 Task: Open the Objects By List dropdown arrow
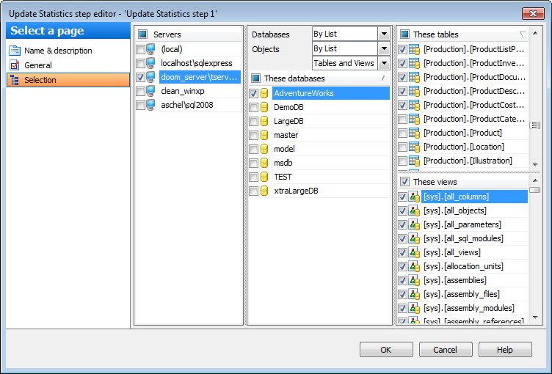pos(384,48)
